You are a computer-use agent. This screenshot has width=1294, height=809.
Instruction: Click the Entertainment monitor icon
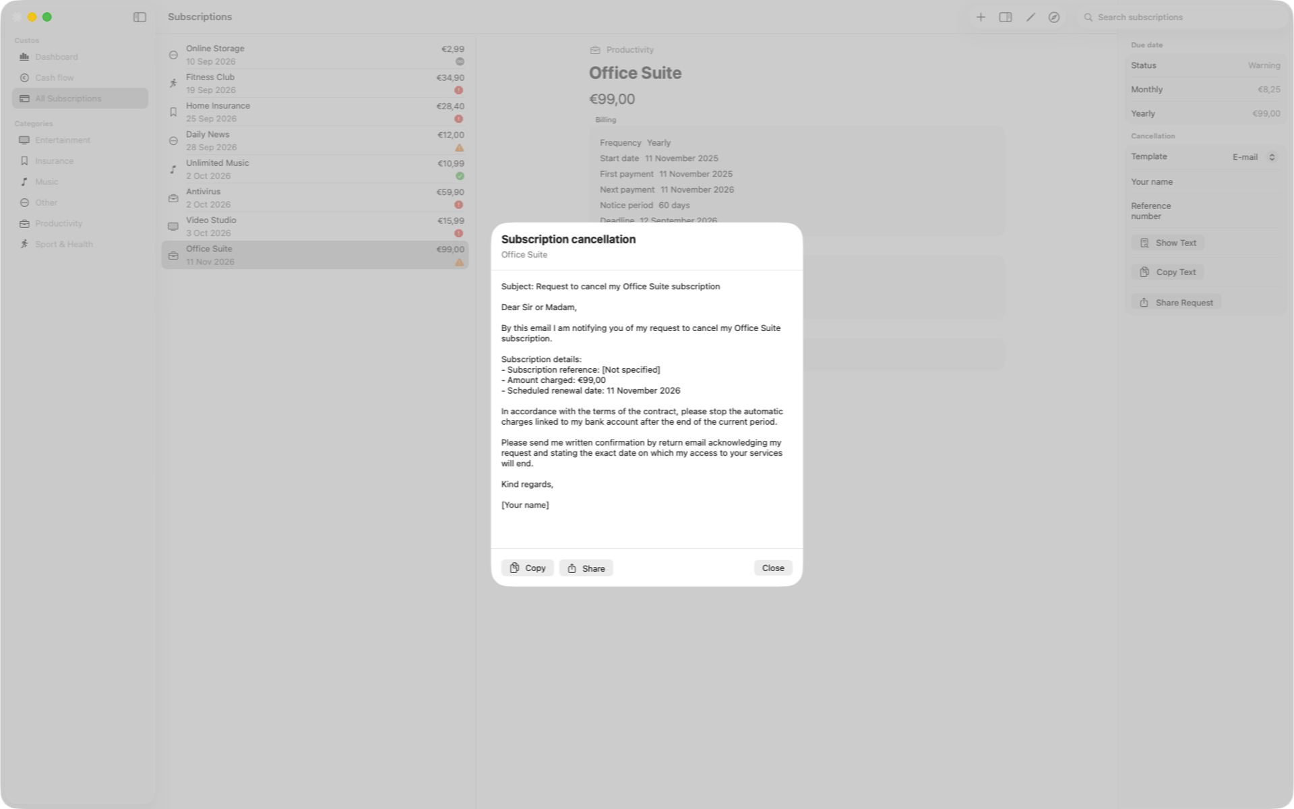(24, 140)
